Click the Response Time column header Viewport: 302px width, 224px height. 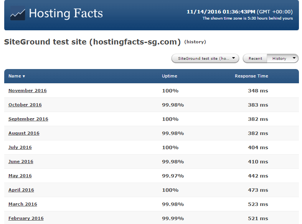251,76
